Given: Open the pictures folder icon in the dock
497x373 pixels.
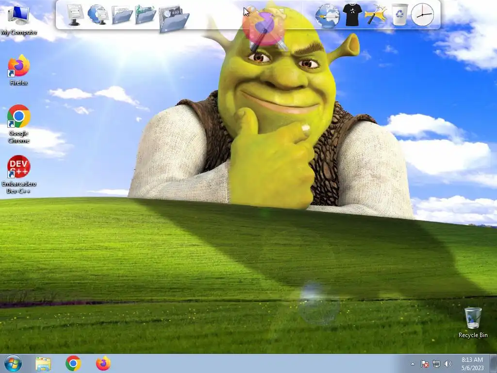Looking at the screenshot, I should click(x=174, y=19).
